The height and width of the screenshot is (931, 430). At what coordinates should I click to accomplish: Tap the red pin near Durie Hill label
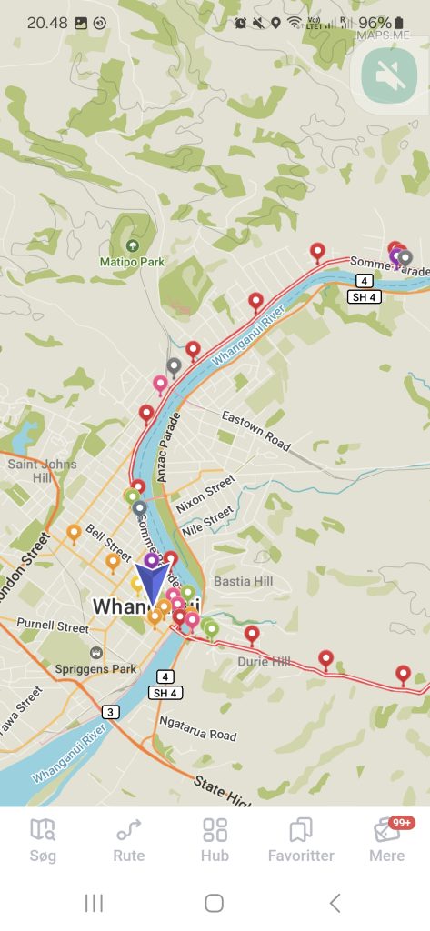click(252, 635)
